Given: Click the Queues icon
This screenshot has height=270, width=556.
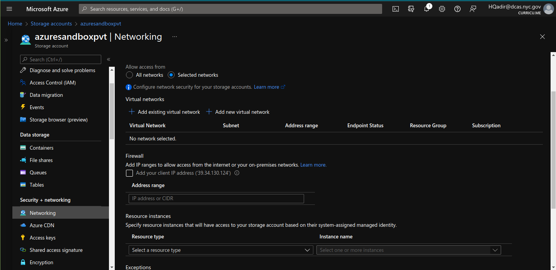Looking at the screenshot, I should (x=23, y=172).
